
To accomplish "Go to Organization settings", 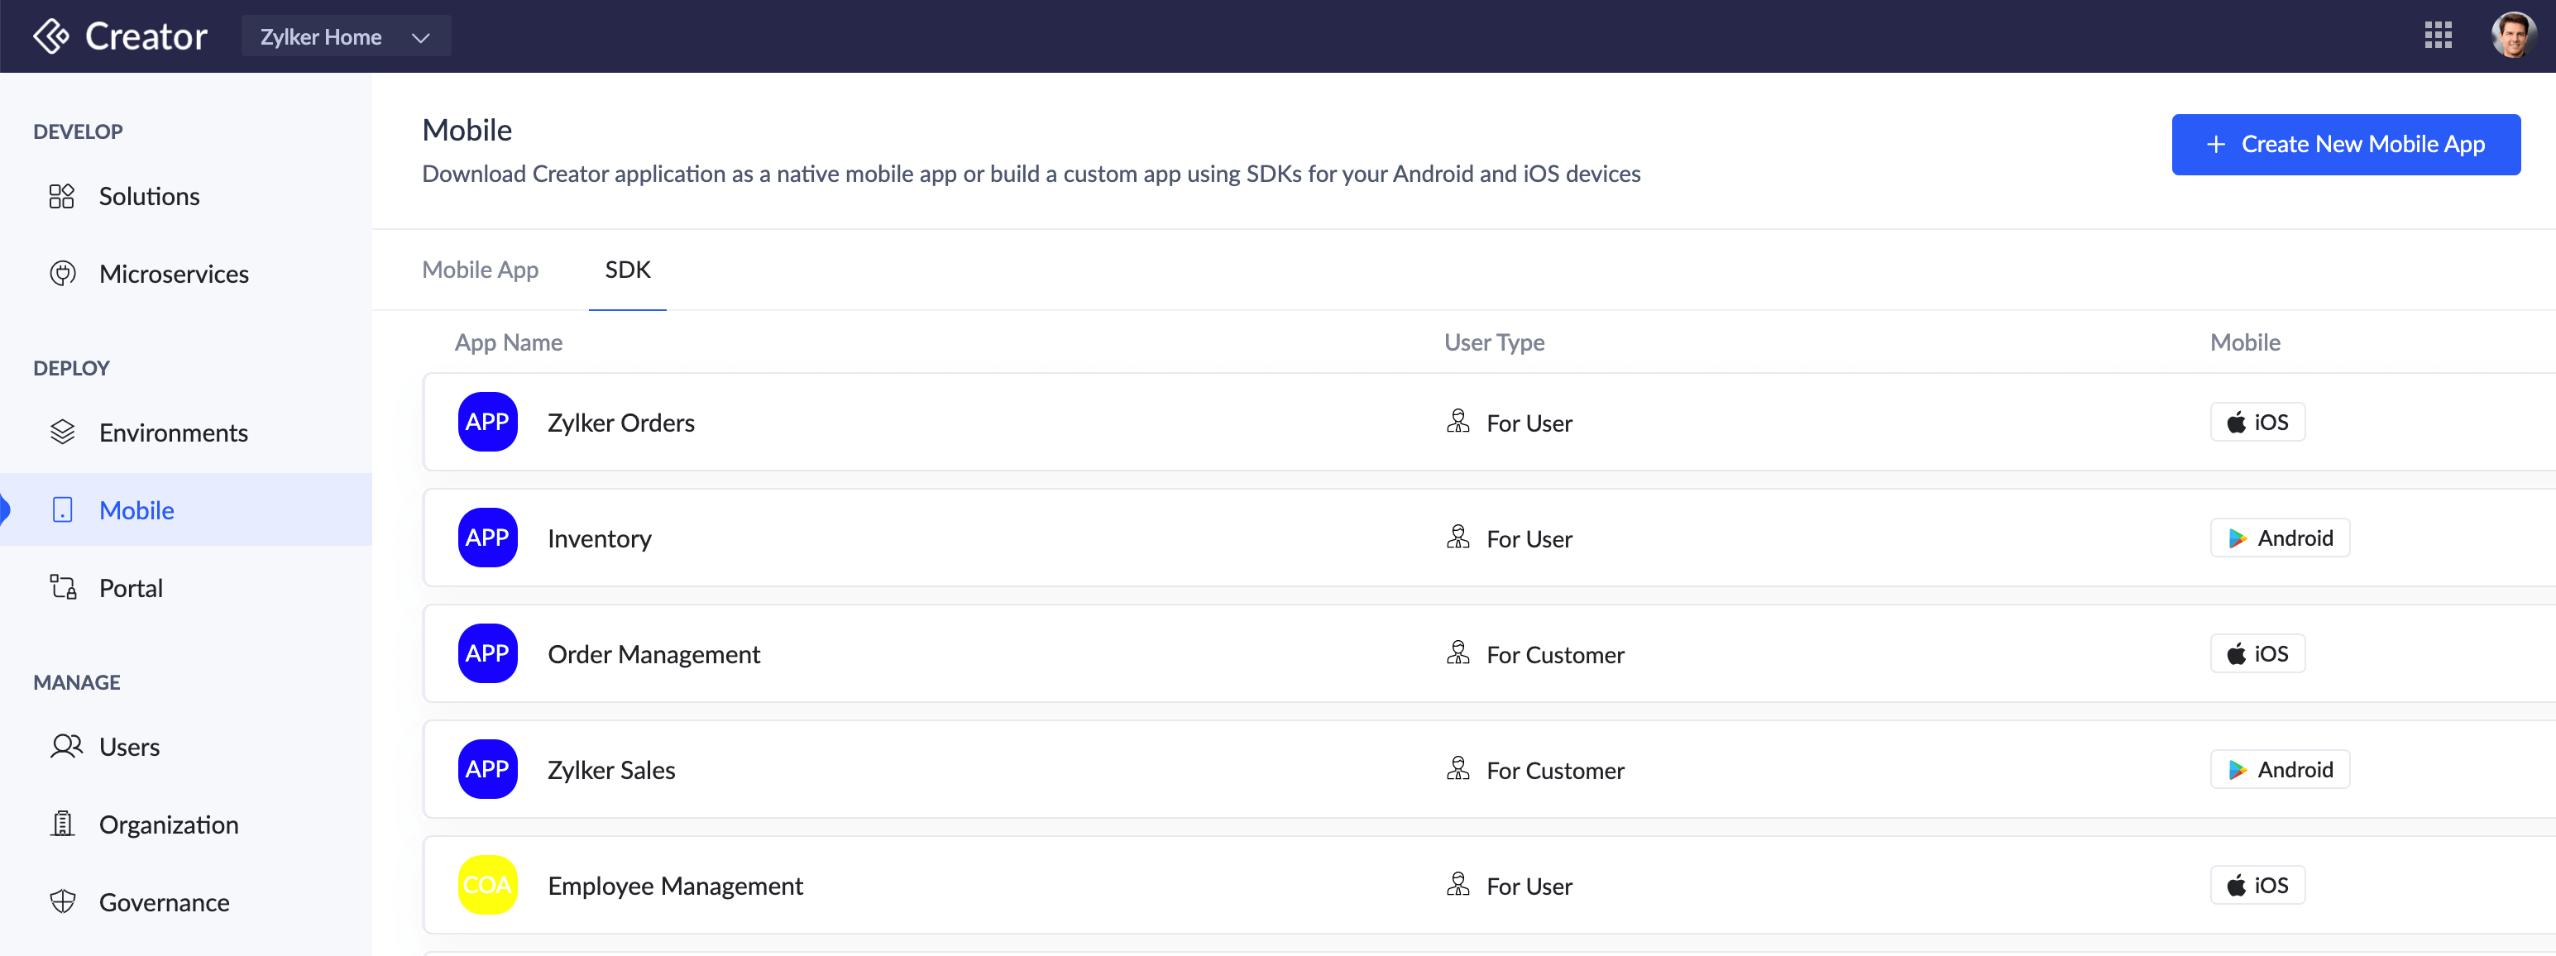I will 169,825.
